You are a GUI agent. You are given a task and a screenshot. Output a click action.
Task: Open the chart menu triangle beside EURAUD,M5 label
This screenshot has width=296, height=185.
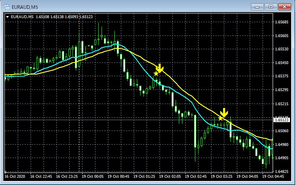(x=7, y=17)
